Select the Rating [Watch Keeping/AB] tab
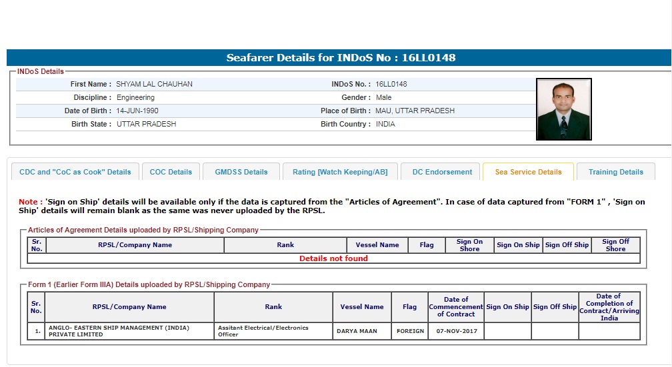The width and height of the screenshot is (672, 367). 339,172
